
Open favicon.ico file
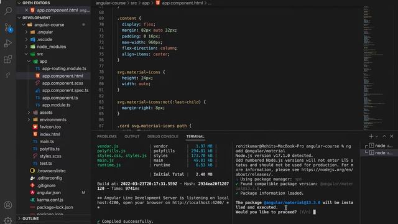click(50, 127)
